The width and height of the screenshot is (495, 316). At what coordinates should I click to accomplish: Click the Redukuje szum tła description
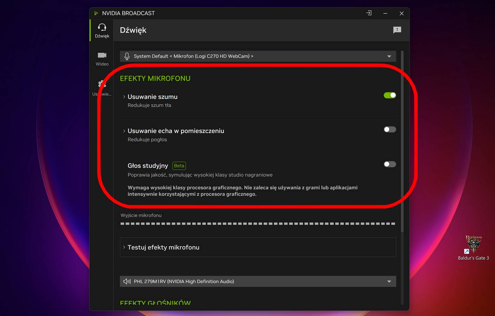click(x=149, y=105)
